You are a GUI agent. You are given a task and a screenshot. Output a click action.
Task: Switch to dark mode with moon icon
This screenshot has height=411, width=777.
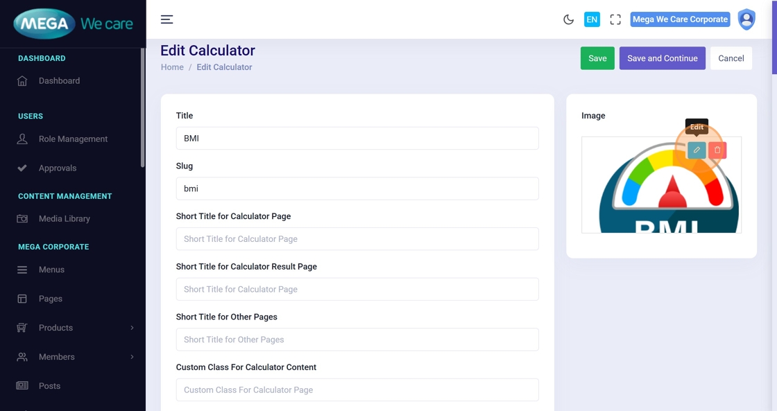point(568,19)
